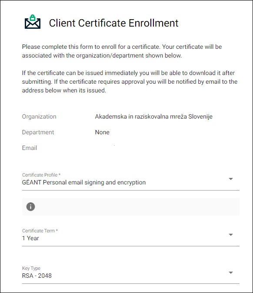Click the Email label
Viewport: 253px width, 293px height.
30,148
